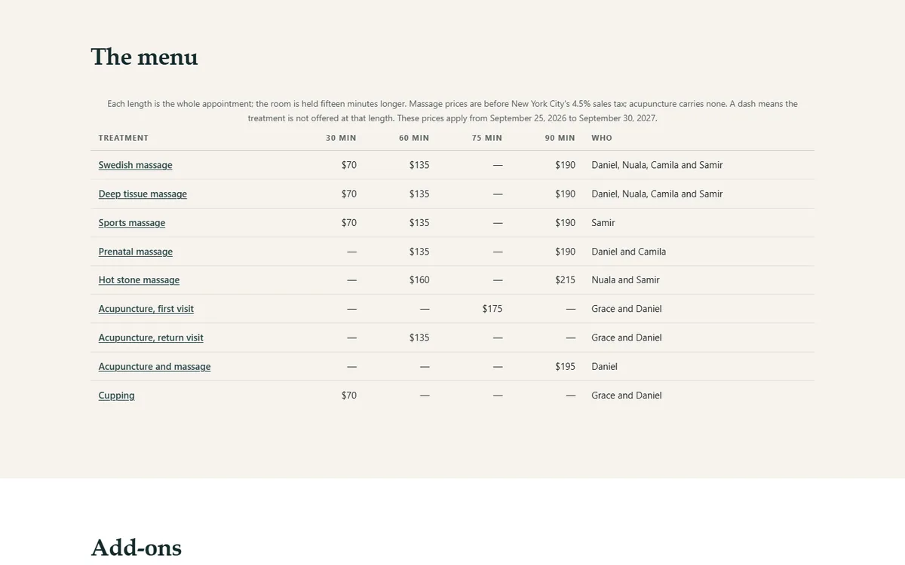Open the Prenatal massage treatment page
This screenshot has width=905, height=565.
pos(135,252)
